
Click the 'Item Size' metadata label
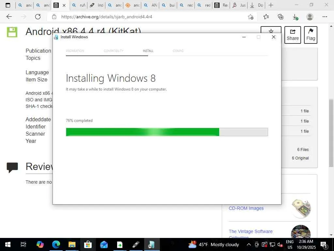click(x=37, y=80)
